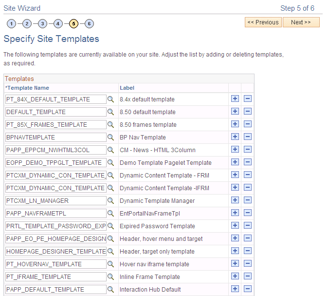Add row after Inline Frame Template
Viewport: 329px width, 296px height.
pos(235,276)
